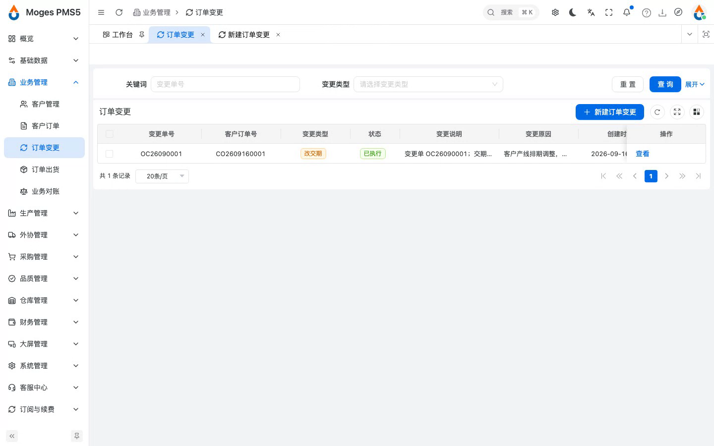Open 客户订单 in the sidebar

pos(44,126)
